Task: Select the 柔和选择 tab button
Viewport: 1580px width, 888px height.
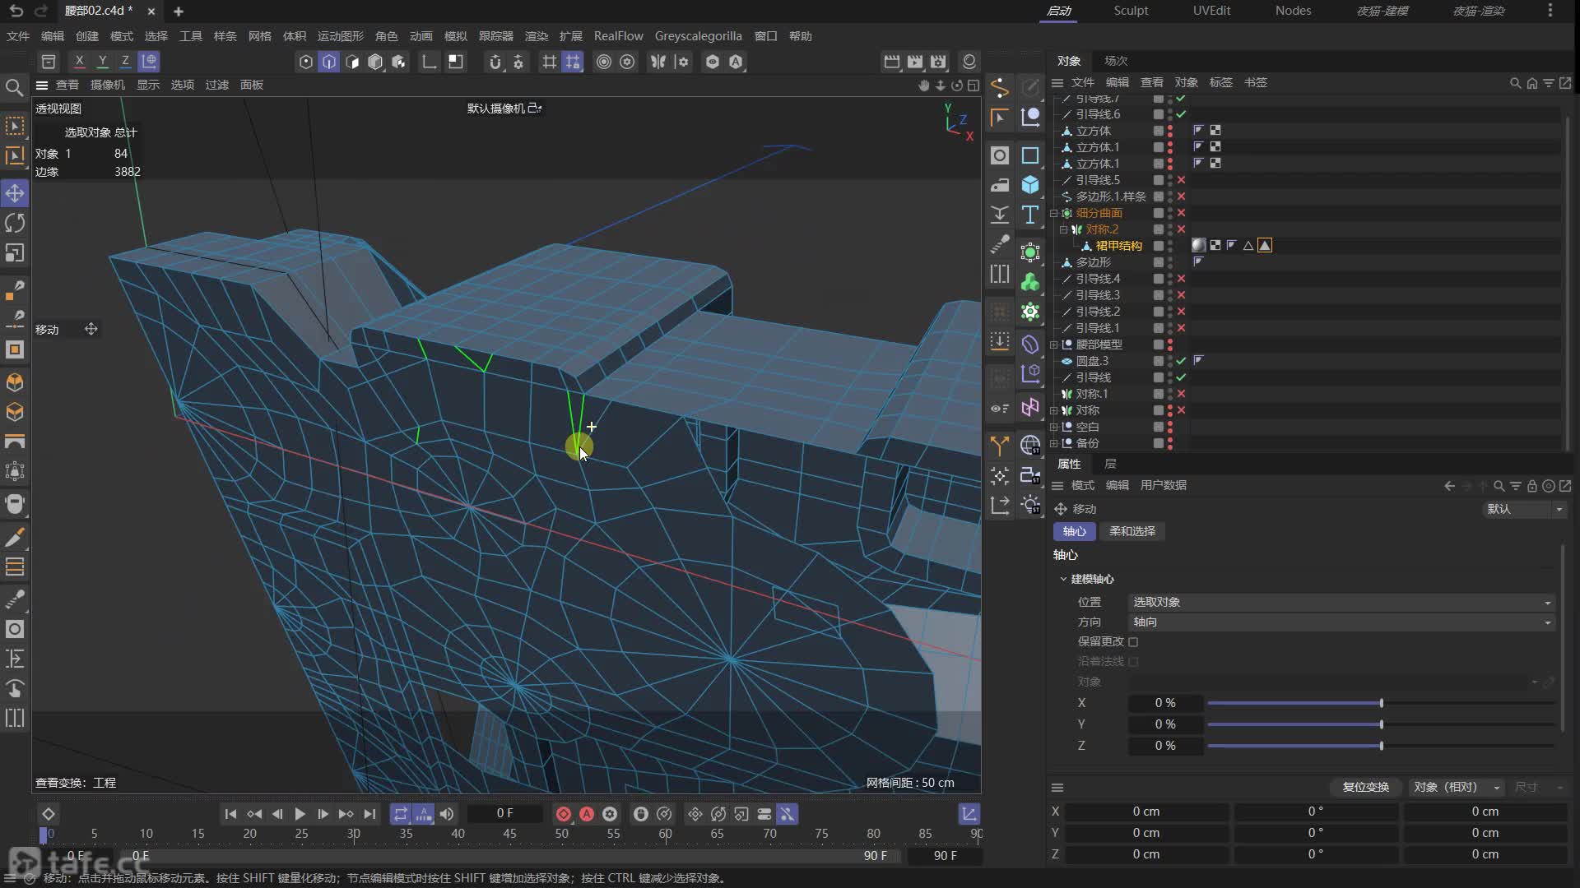Action: point(1132,531)
